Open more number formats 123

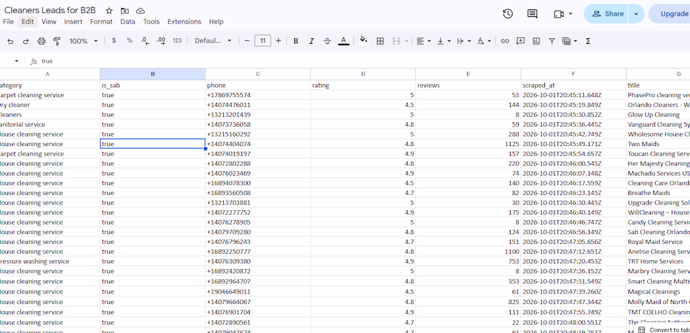click(177, 41)
